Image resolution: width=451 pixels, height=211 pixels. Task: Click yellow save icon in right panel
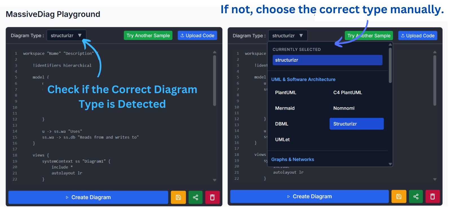tap(399, 196)
